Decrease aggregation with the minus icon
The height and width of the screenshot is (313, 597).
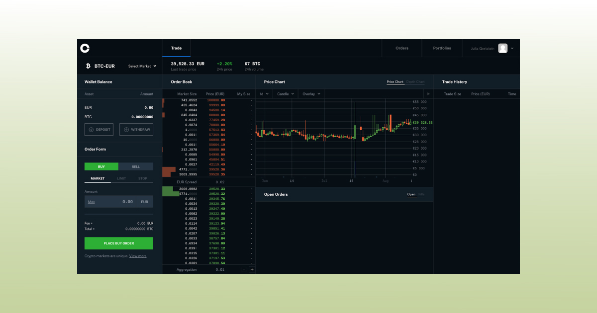244,269
